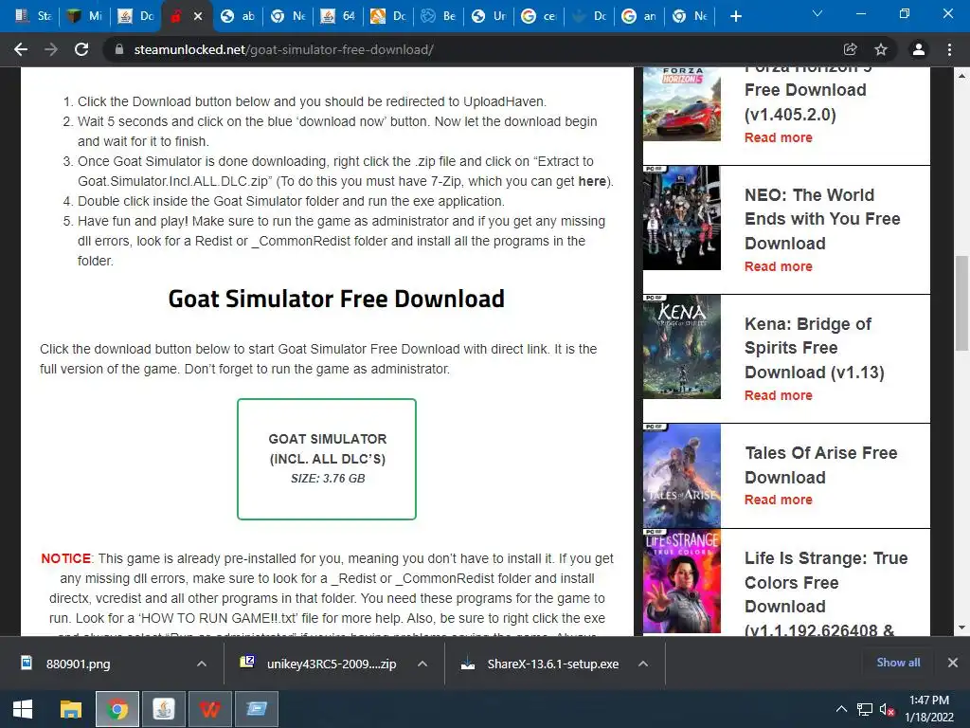Open File Explorer from taskbar
Viewport: 970px width, 728px height.
point(70,709)
